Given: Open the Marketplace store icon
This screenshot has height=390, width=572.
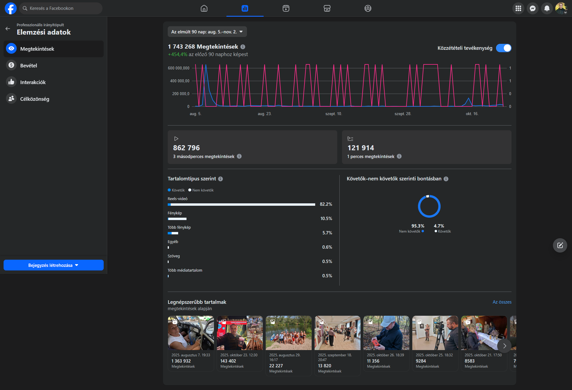Looking at the screenshot, I should 327,8.
